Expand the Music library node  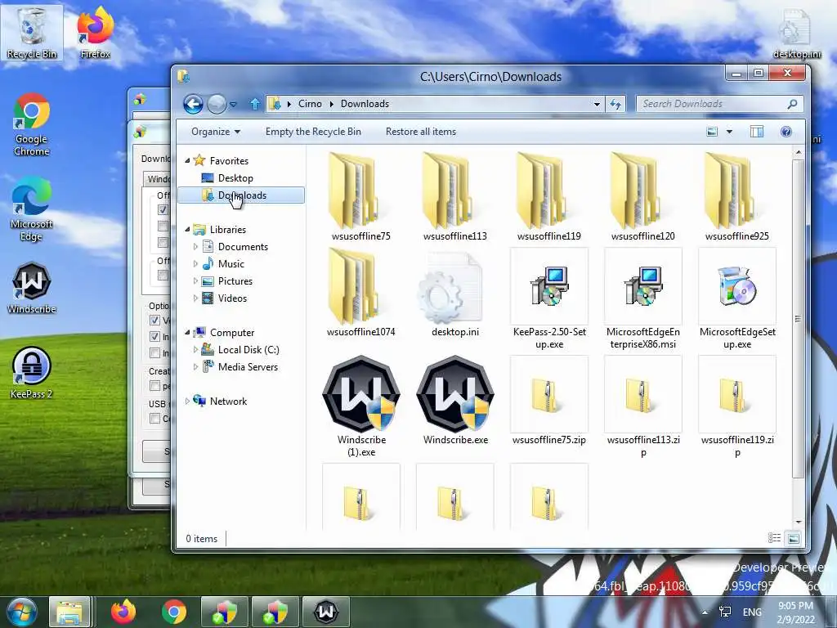point(195,264)
